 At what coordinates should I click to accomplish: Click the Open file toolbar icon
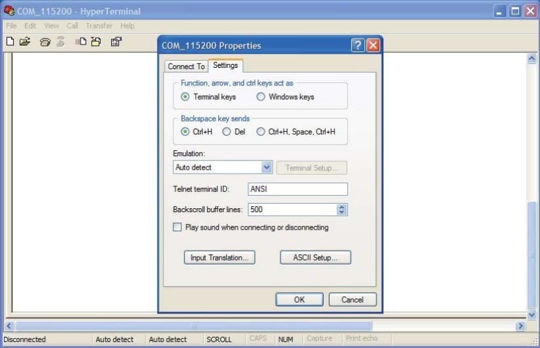pos(25,42)
